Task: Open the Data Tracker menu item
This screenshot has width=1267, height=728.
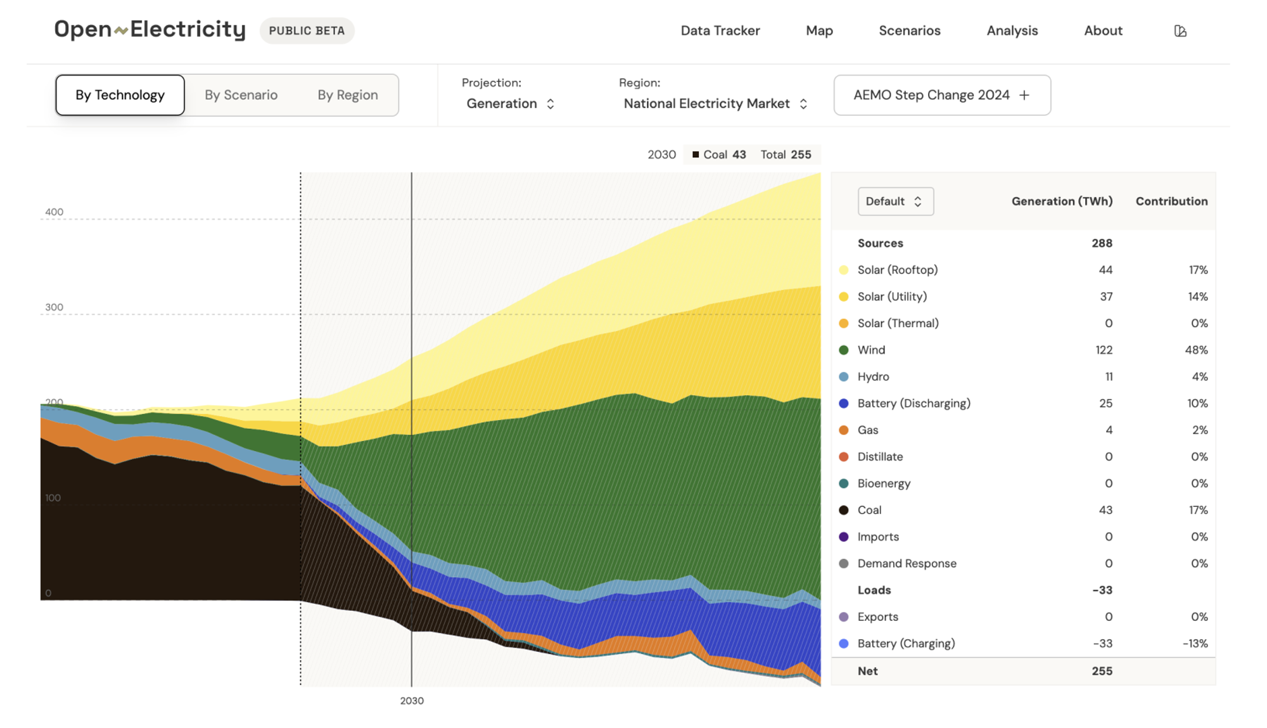Action: [x=720, y=30]
